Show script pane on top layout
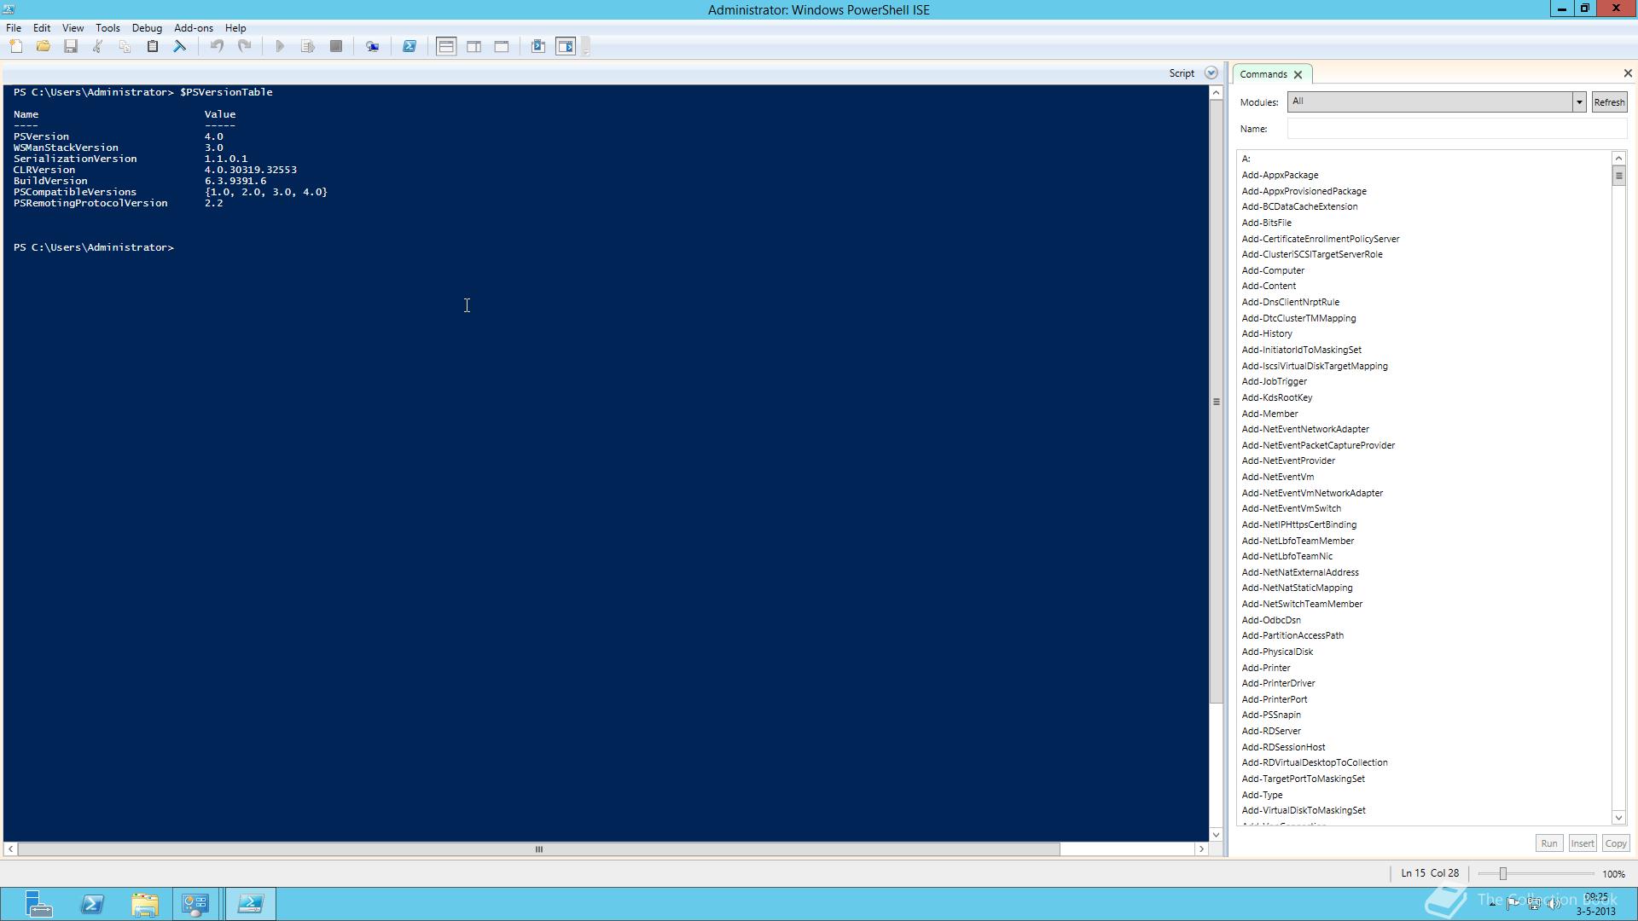This screenshot has height=921, width=1638. click(446, 47)
